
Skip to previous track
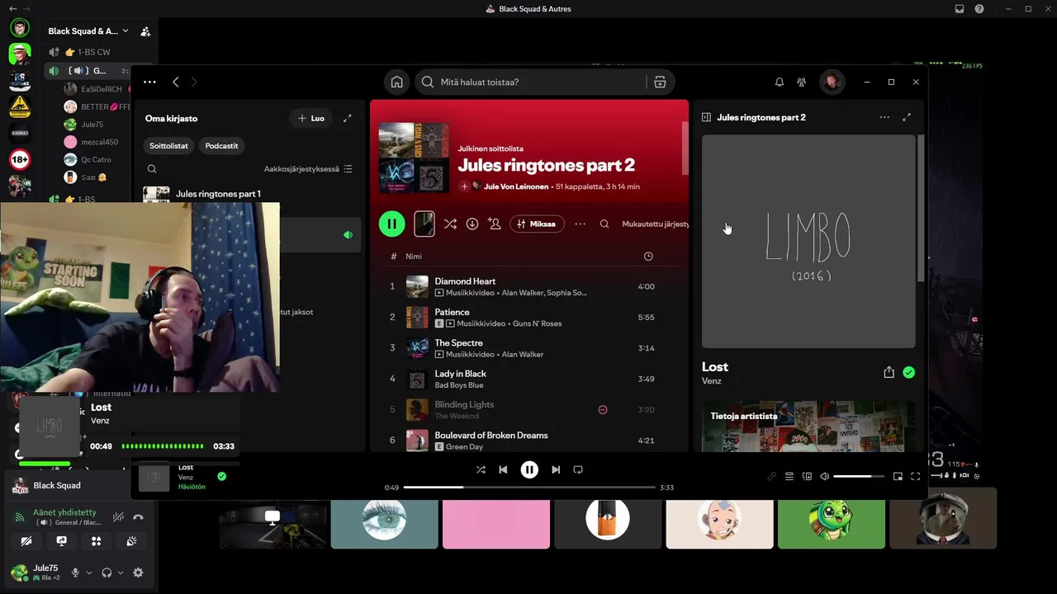click(503, 469)
